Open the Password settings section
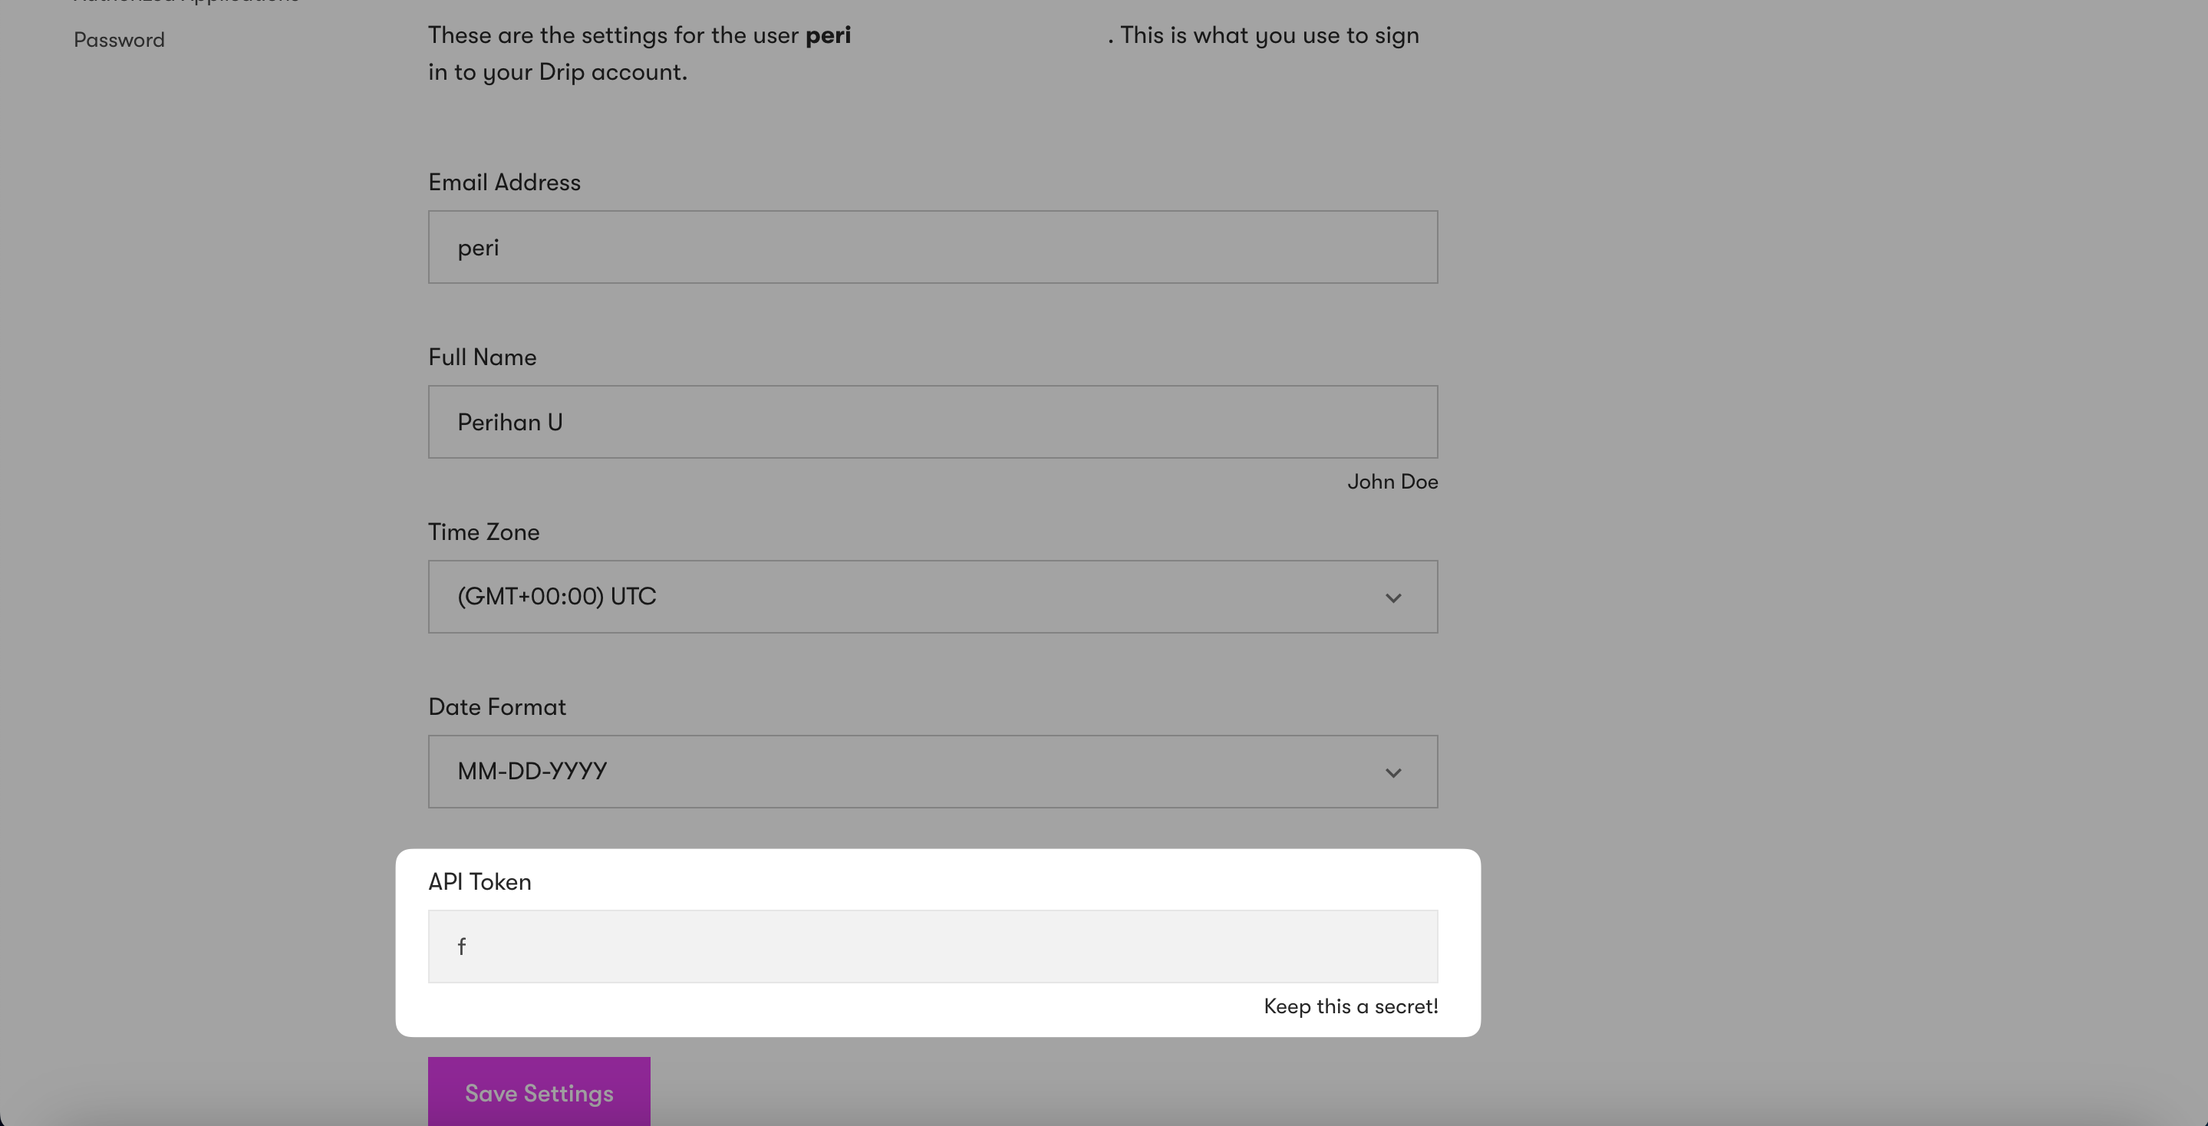 click(x=119, y=39)
